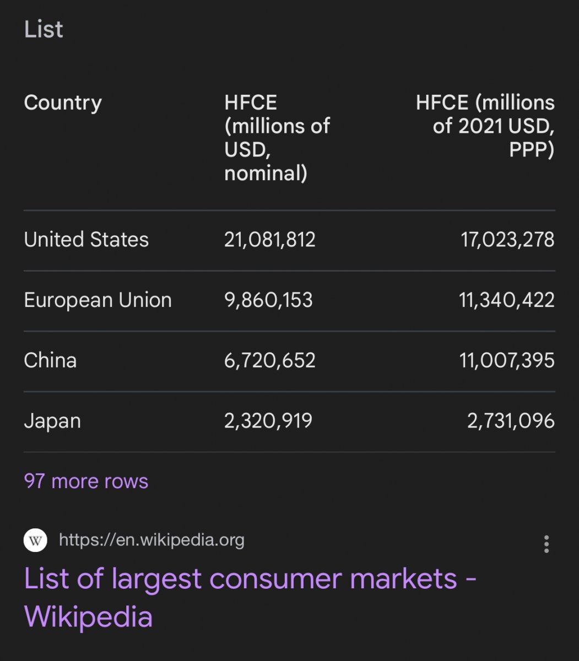This screenshot has height=661, width=579.
Task: Click China's 6,720,652 nominal value
Action: pos(269,360)
